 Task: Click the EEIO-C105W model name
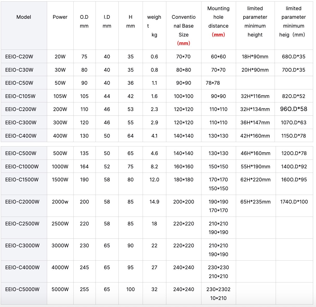(x=20, y=96)
